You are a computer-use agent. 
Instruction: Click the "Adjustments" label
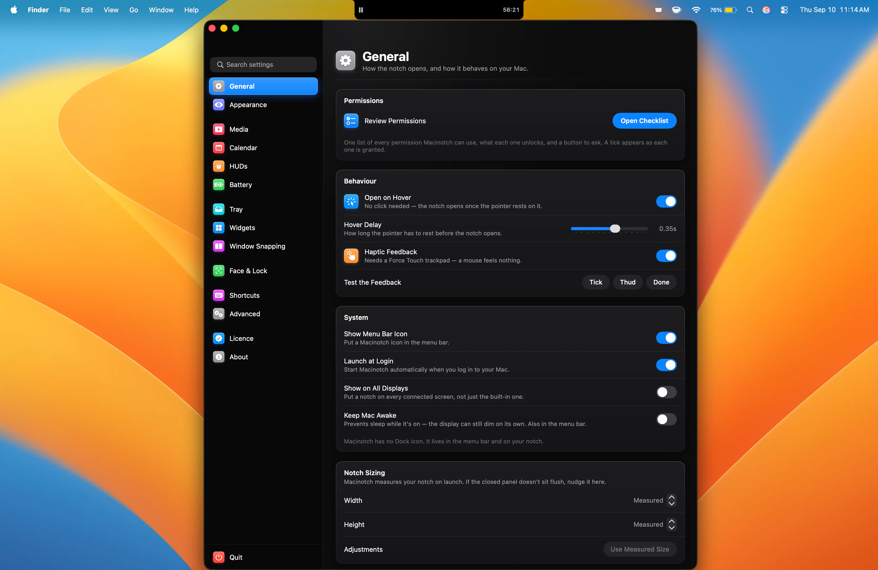[x=363, y=549]
